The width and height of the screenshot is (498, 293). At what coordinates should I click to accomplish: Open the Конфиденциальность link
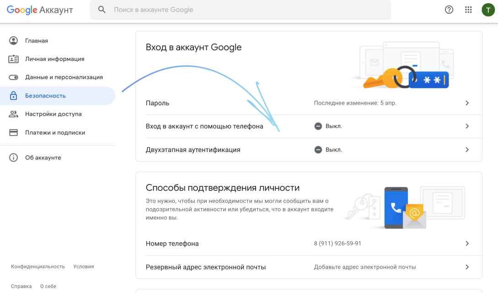tap(38, 266)
